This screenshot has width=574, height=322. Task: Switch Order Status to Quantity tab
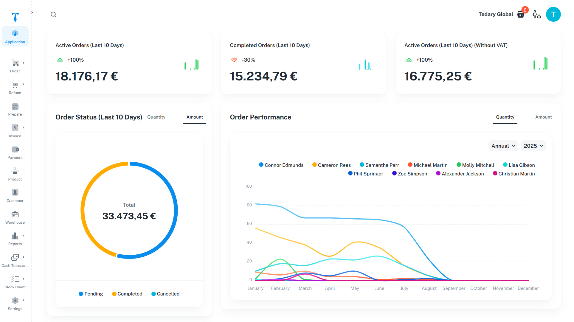[156, 117]
